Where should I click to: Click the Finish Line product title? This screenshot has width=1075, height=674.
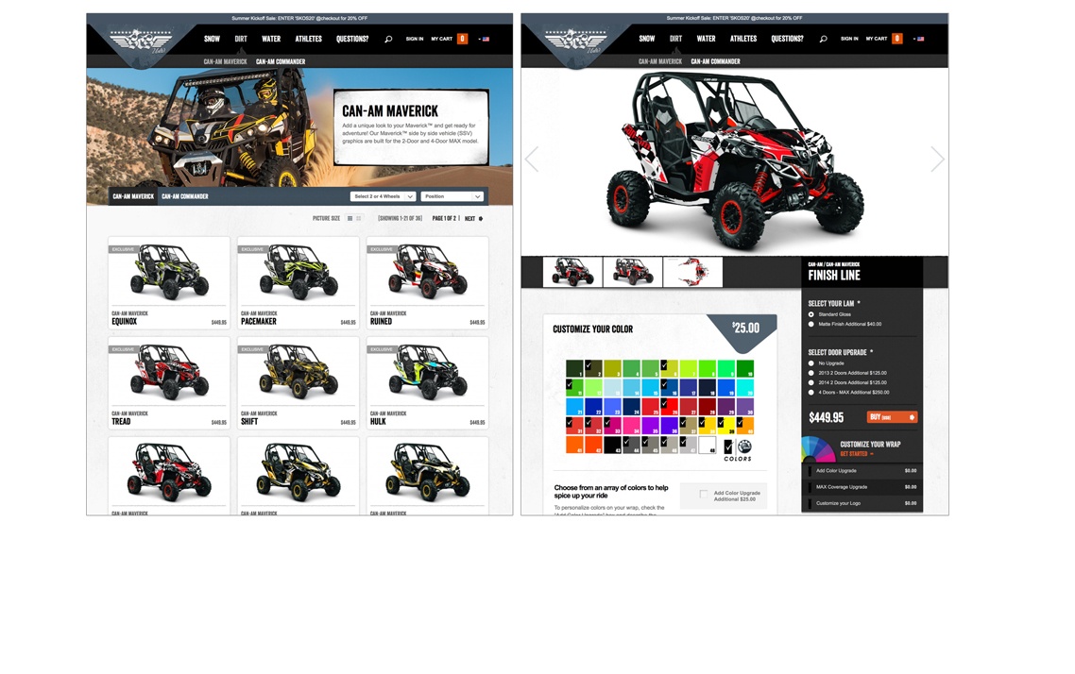click(834, 276)
